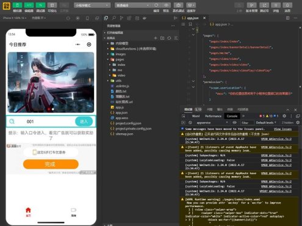Open the editor more actions ellipsis

point(295,18)
